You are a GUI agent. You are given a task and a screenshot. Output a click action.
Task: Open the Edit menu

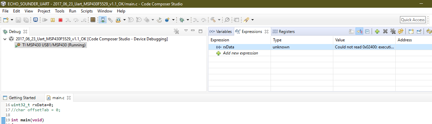coord(17,11)
